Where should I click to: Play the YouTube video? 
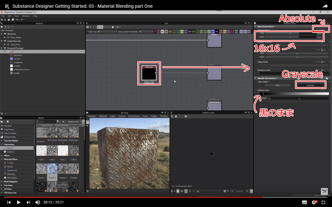18,202
